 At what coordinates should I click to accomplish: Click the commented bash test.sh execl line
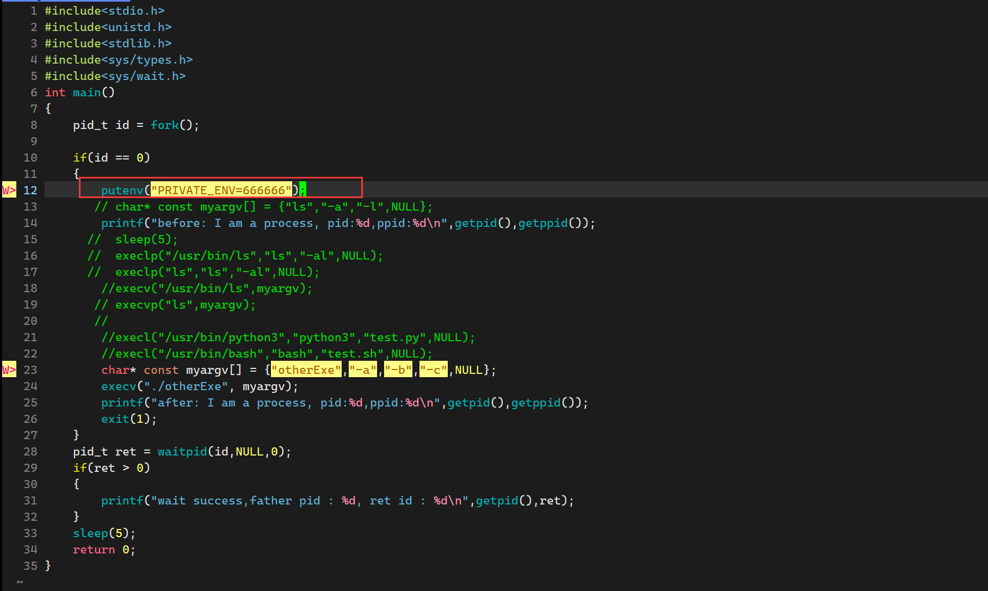(x=267, y=353)
